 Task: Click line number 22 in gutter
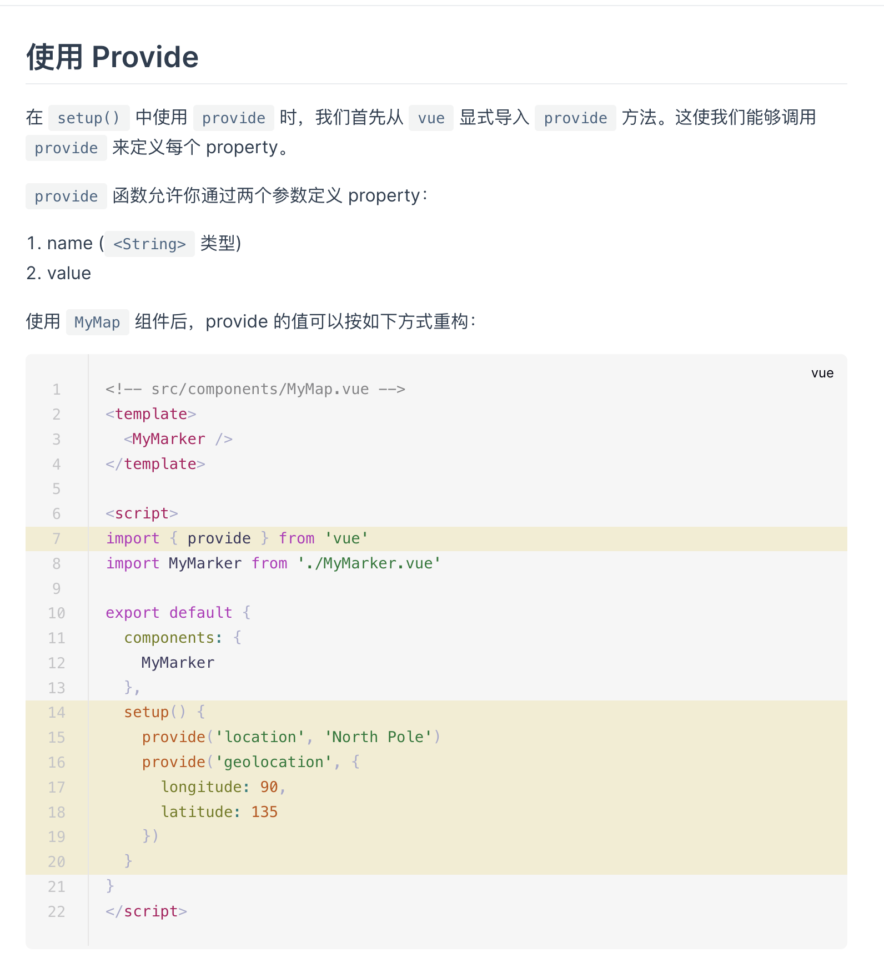tap(56, 911)
